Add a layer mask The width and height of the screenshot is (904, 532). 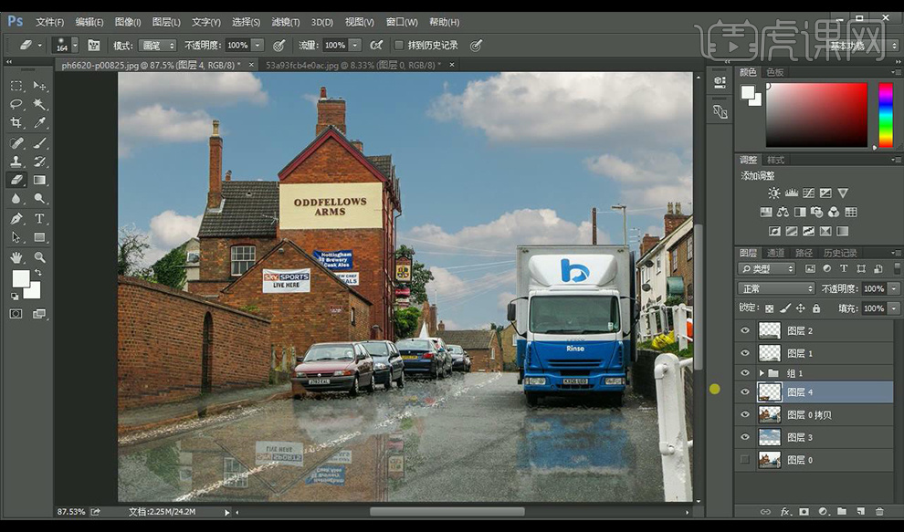804,511
